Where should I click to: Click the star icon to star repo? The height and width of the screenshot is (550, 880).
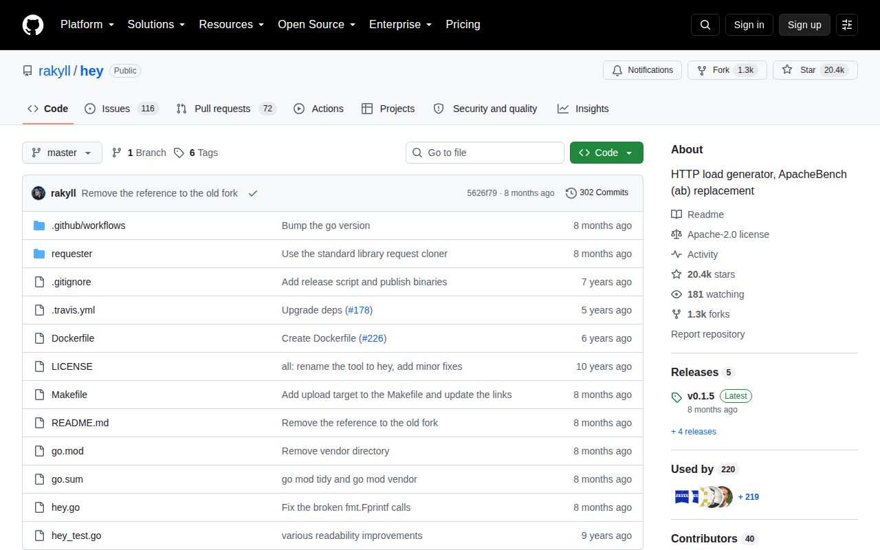tap(787, 70)
